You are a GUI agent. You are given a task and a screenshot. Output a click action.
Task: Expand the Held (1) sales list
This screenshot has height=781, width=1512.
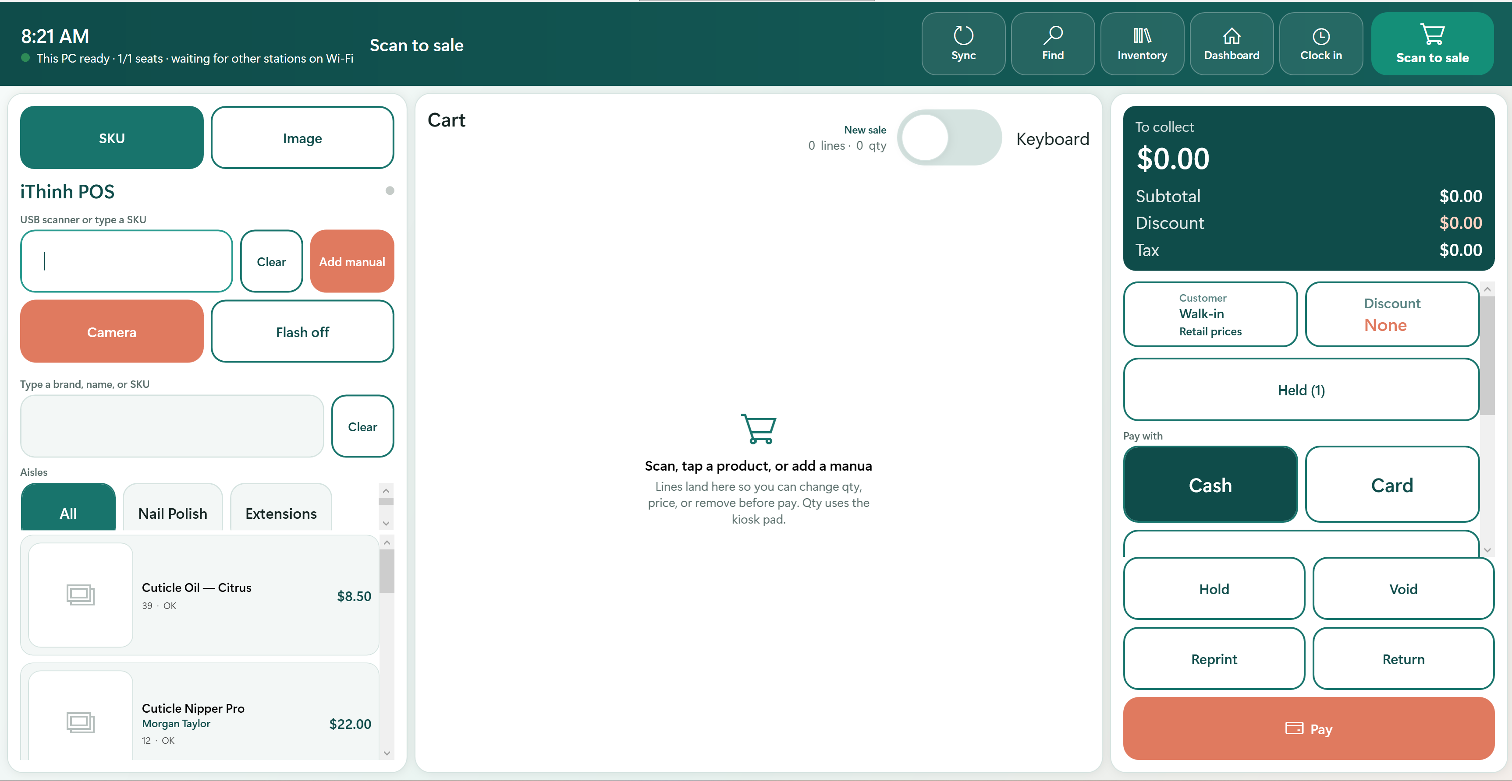pos(1301,390)
